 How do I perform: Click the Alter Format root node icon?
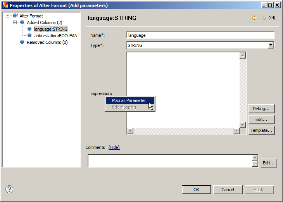(15, 16)
